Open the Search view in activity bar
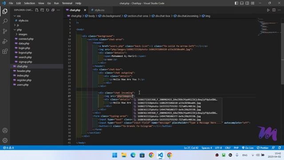This screenshot has height=160, width=284. click(x=5, y=21)
